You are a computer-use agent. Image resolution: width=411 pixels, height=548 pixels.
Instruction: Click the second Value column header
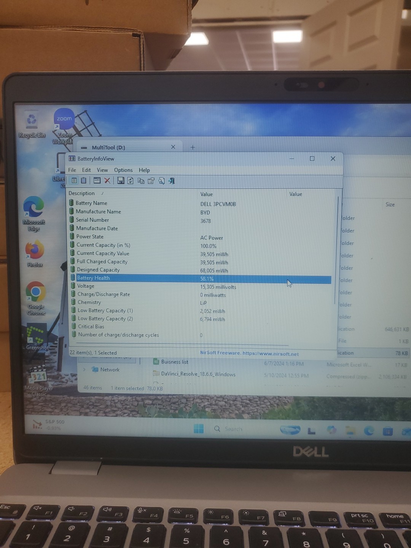click(296, 194)
